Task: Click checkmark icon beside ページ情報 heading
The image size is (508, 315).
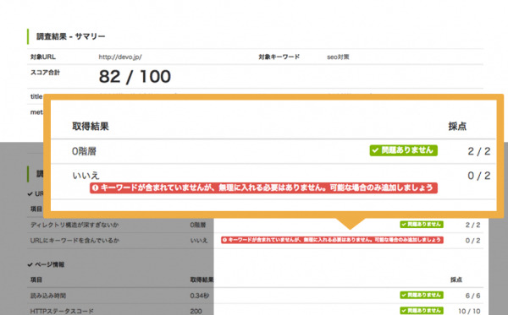Action: [30, 264]
